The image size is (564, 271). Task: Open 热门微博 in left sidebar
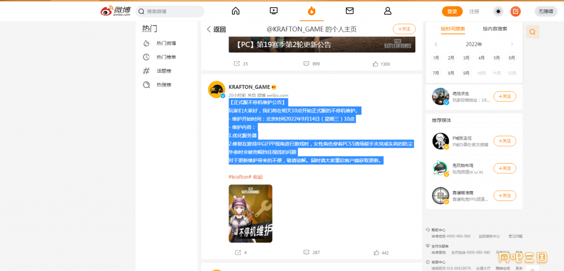click(166, 43)
